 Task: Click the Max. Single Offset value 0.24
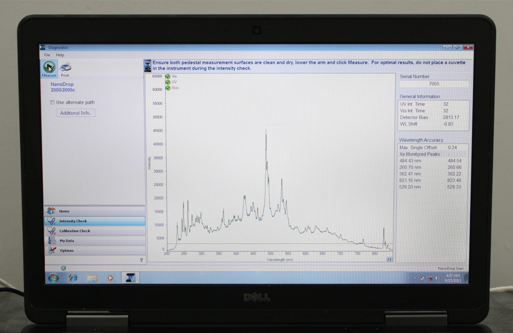tap(452, 148)
